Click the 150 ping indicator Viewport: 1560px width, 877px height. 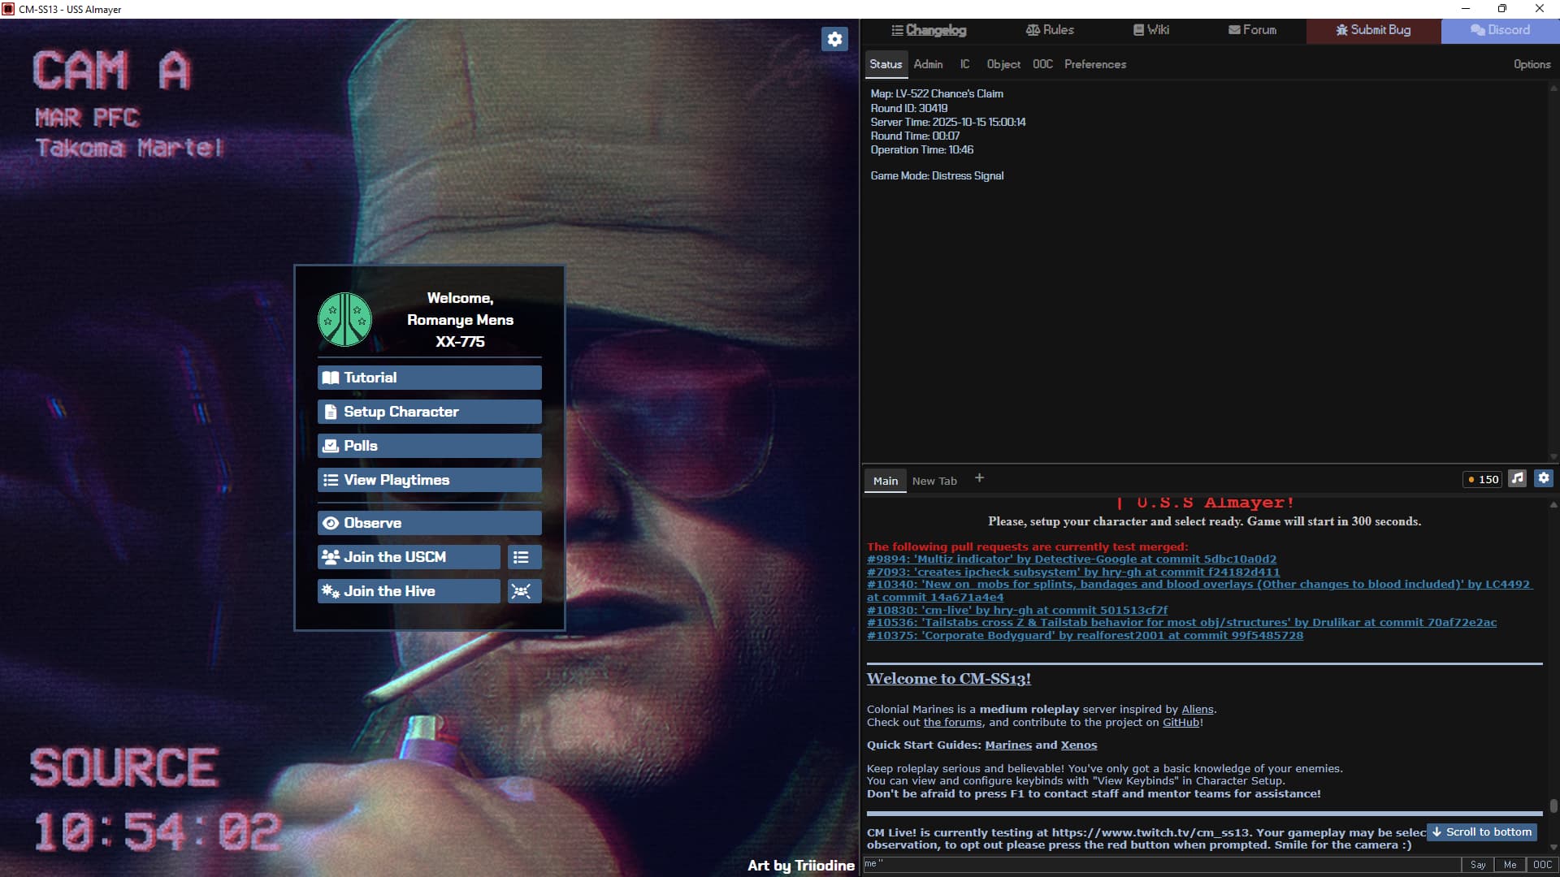coord(1483,480)
